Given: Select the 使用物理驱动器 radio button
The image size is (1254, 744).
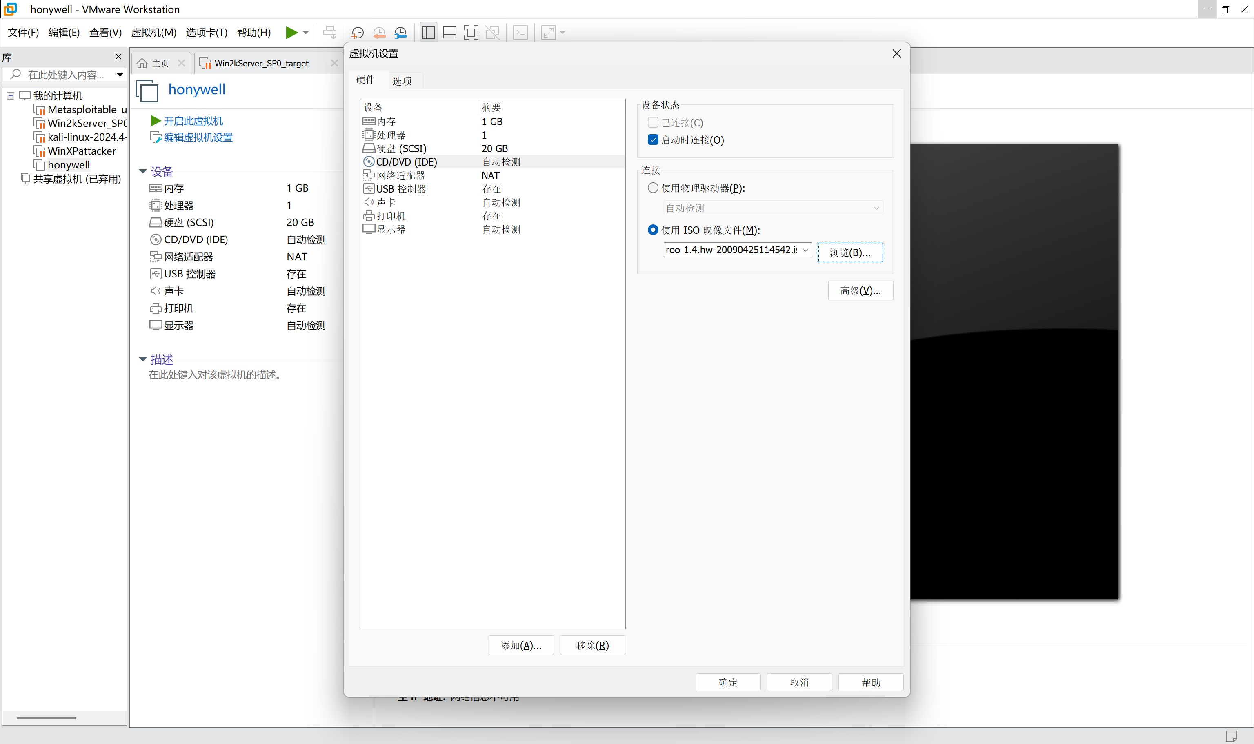Looking at the screenshot, I should (653, 188).
